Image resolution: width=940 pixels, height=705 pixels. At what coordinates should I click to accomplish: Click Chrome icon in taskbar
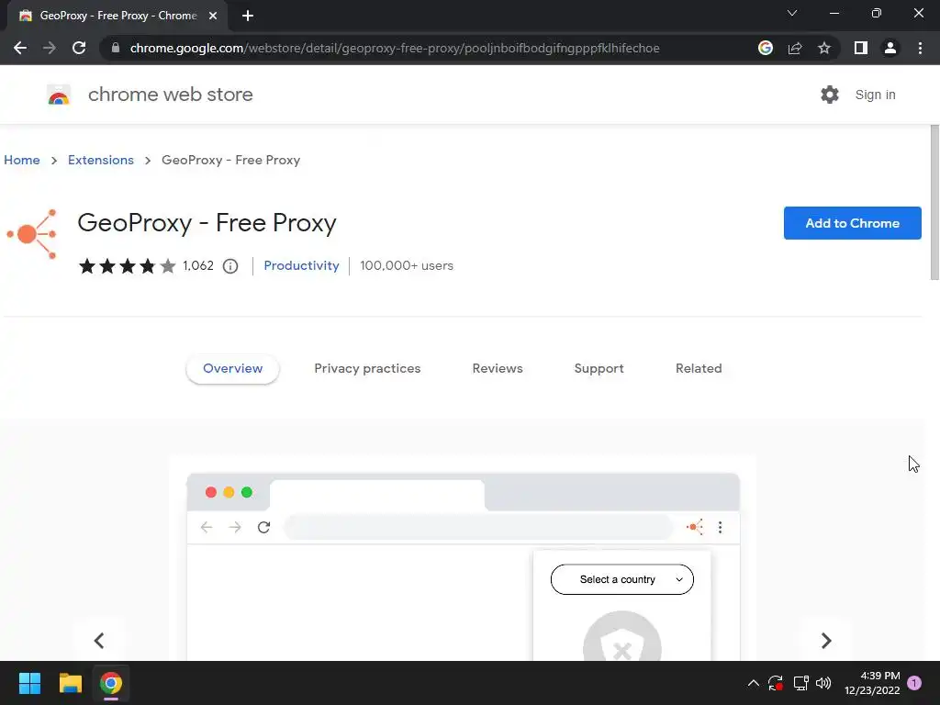pos(111,683)
